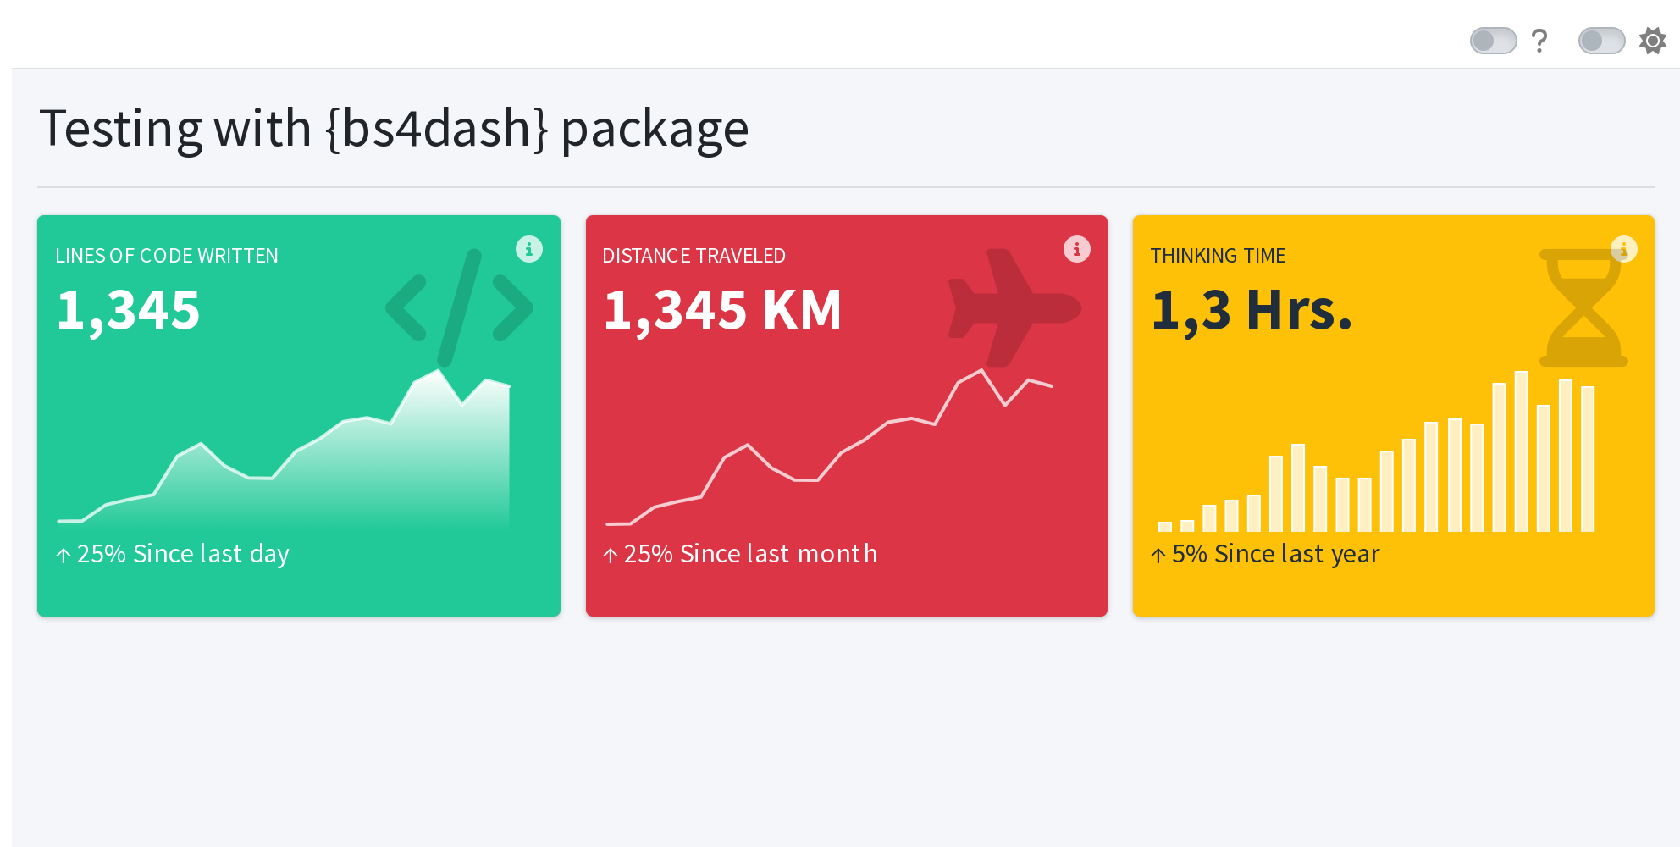This screenshot has height=847, width=1680.
Task: Select the 1,345 value in green card
Action: click(x=128, y=310)
